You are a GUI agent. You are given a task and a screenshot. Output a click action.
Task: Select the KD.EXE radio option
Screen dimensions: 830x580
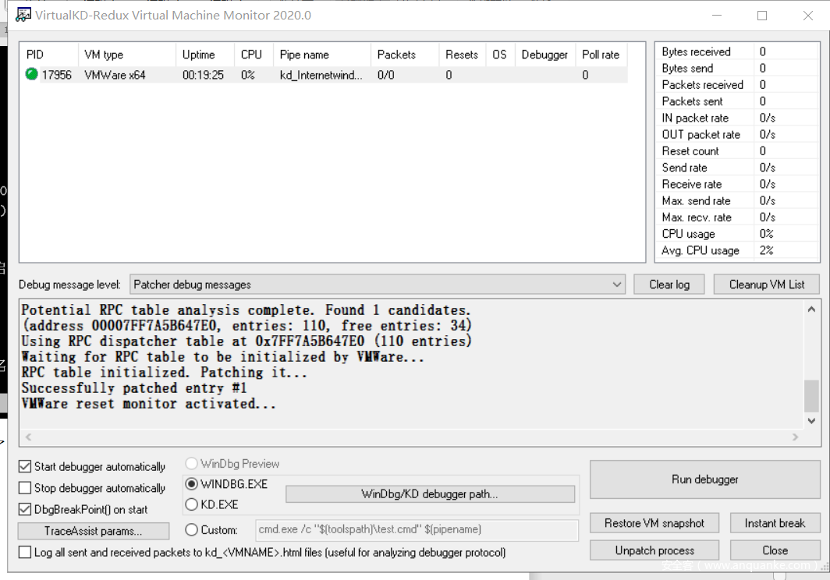(191, 504)
